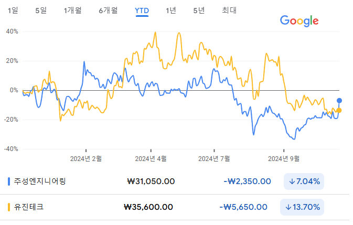
Task: Click the yellow end-point marker on chart
Action: point(339,111)
